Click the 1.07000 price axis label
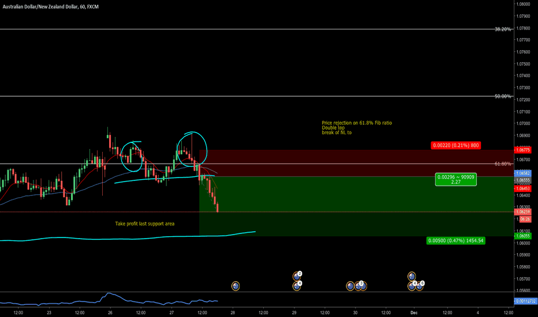The width and height of the screenshot is (538, 317). (x=523, y=123)
